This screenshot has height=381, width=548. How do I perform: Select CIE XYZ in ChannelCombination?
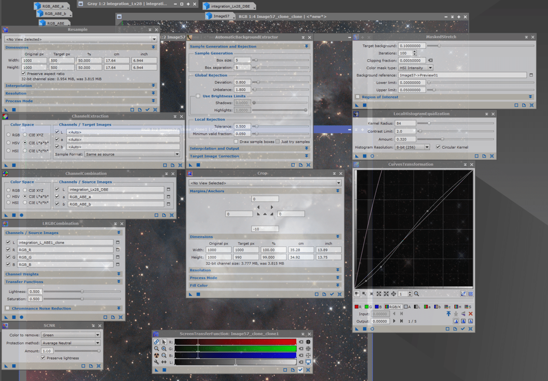(x=26, y=190)
